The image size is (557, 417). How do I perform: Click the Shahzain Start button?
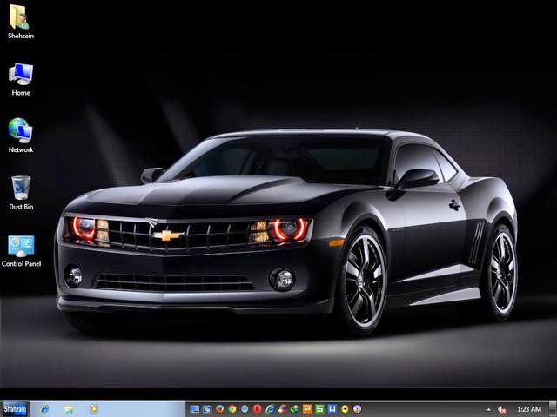(15, 409)
